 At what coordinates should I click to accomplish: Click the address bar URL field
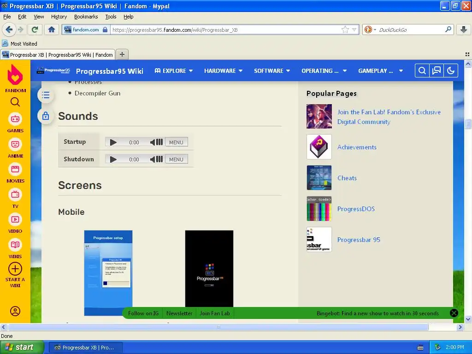tap(226, 29)
